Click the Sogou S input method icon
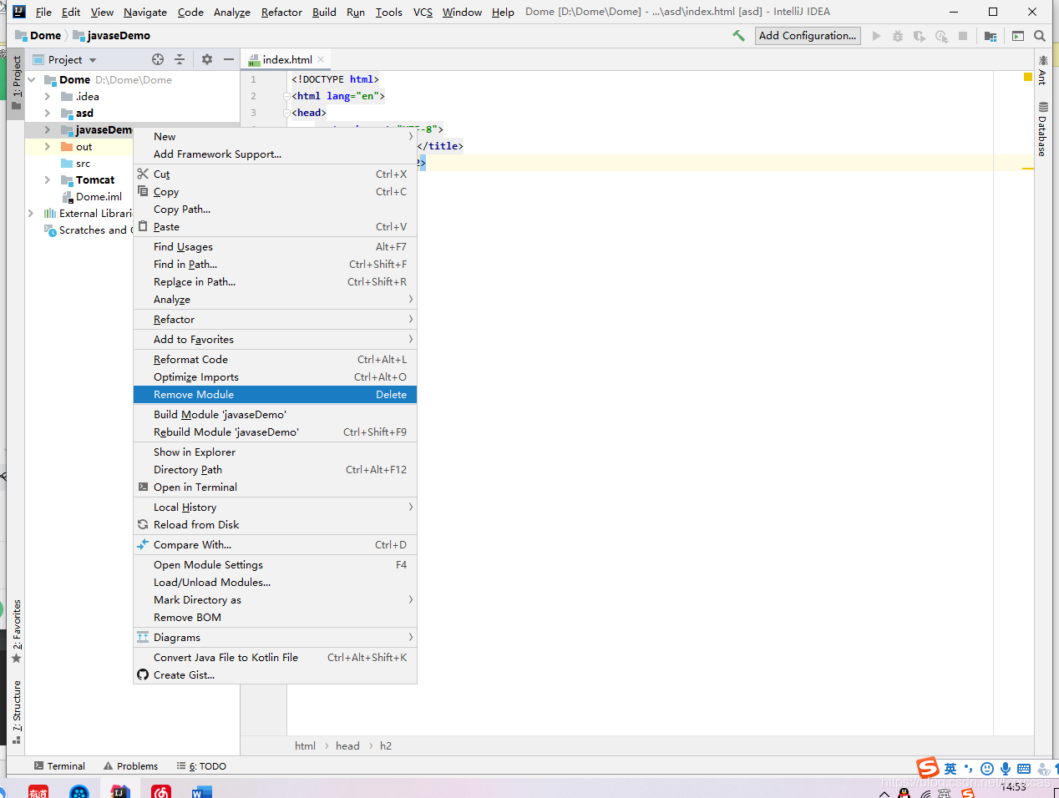This screenshot has width=1059, height=798. 927,768
